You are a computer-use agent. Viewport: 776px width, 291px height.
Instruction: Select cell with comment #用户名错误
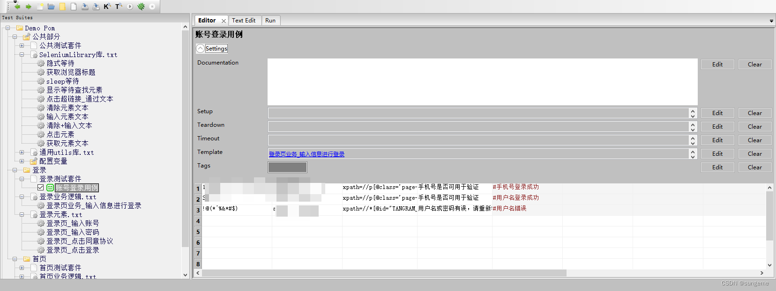point(527,209)
